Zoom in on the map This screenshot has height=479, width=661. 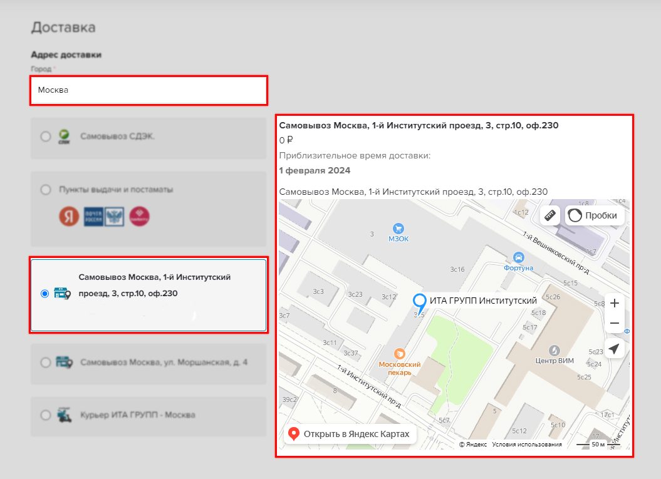[615, 303]
